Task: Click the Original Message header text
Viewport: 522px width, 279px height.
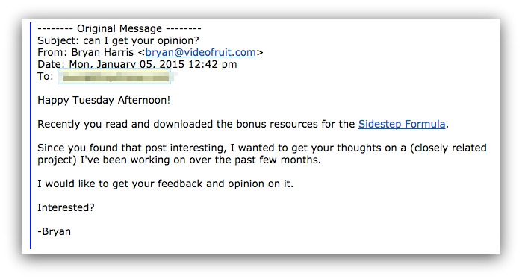Action: click(119, 28)
